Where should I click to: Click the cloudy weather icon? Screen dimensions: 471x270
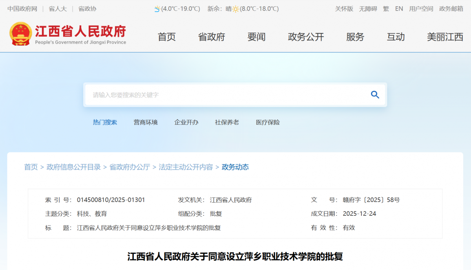[x=157, y=9]
